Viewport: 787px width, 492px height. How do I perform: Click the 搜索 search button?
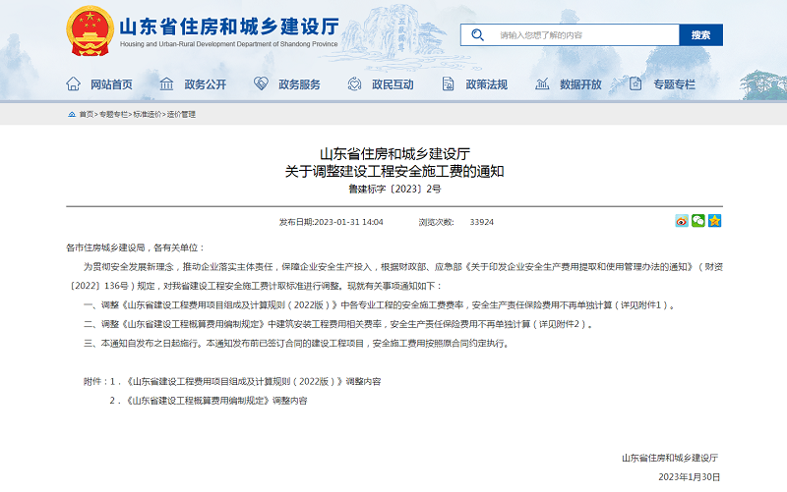pyautogui.click(x=700, y=35)
